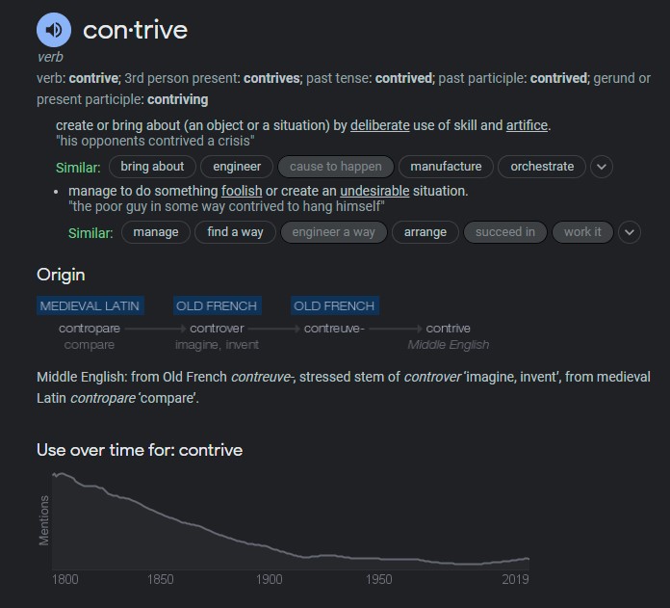670x608 pixels.
Task: Click the 'cause to happen' synonym chip
Action: pos(335,167)
